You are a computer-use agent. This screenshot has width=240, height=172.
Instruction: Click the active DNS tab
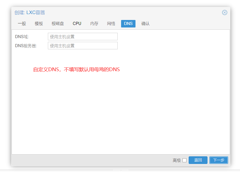(128, 24)
